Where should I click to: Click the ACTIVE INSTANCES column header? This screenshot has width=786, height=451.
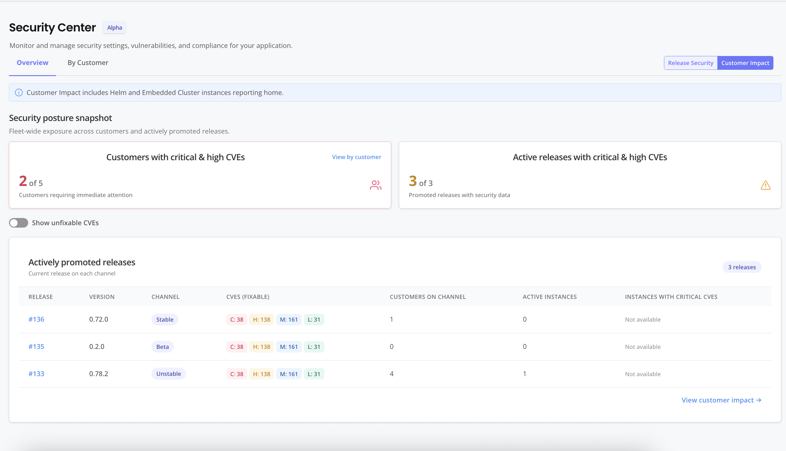(x=549, y=297)
